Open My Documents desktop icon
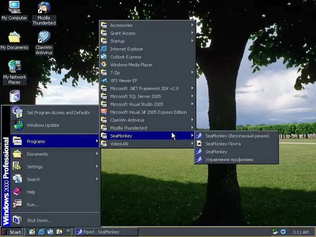Viewport: 316px width, 237px height. click(14, 40)
